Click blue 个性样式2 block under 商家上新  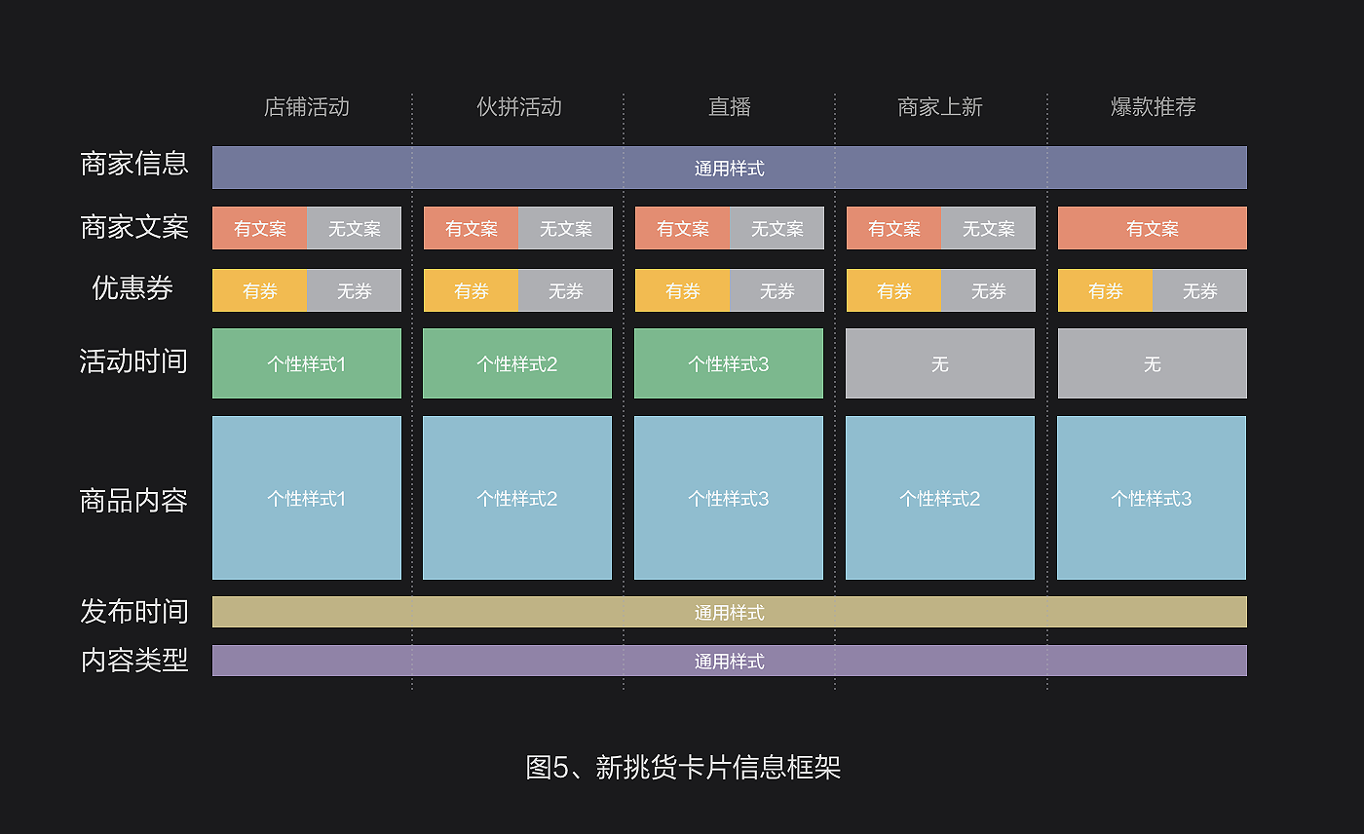tap(940, 498)
